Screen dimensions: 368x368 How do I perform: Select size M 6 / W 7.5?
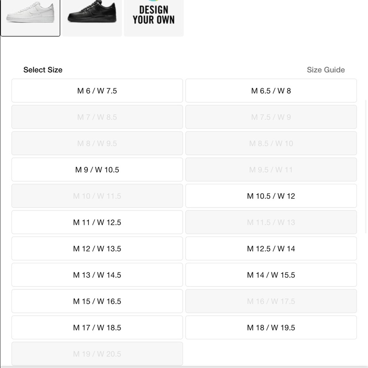point(97,91)
